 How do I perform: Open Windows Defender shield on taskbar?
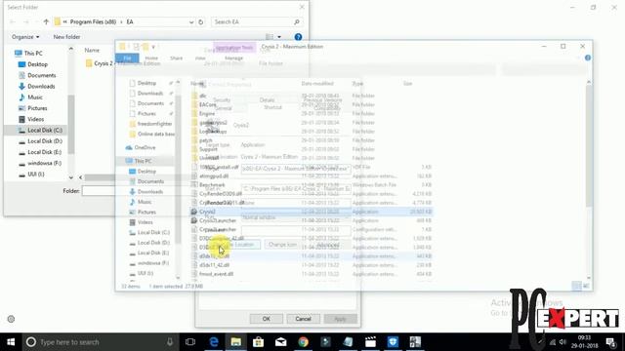click(x=393, y=342)
